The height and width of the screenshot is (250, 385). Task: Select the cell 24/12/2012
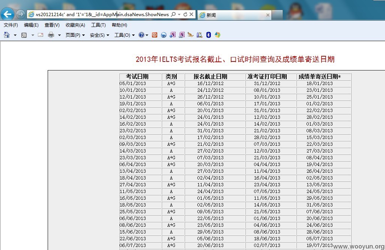point(211,90)
